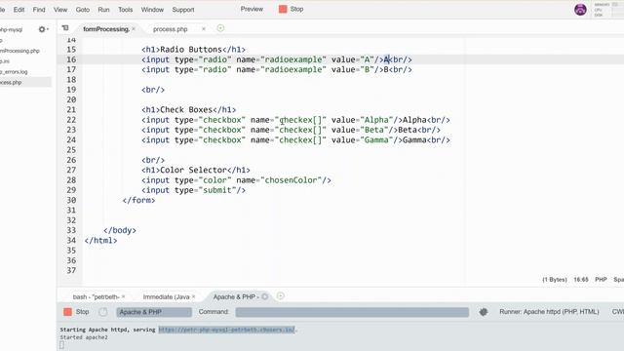Click the (1 Bytes) selection indicator
The image size is (624, 351).
[555, 280]
